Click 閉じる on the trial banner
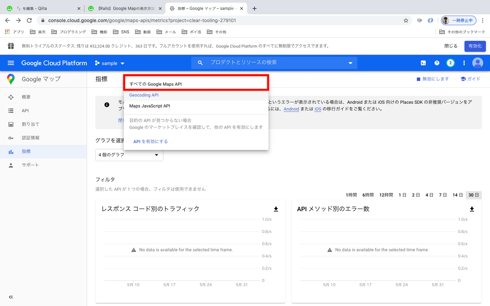490x306 pixels. tap(451, 46)
